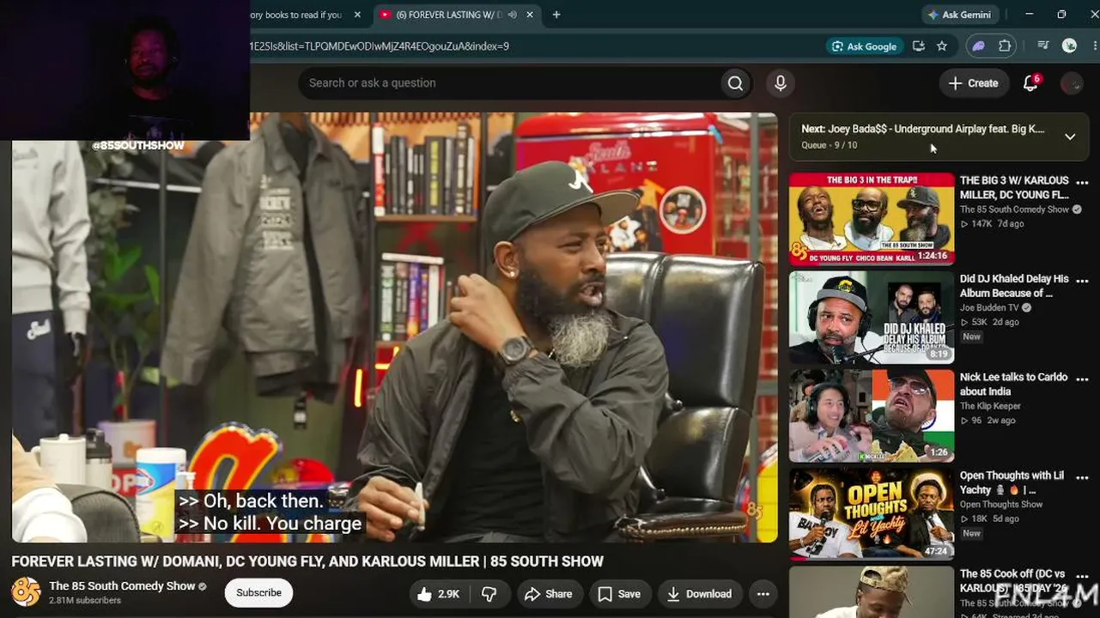Open the Chrome profile avatar

click(1069, 46)
